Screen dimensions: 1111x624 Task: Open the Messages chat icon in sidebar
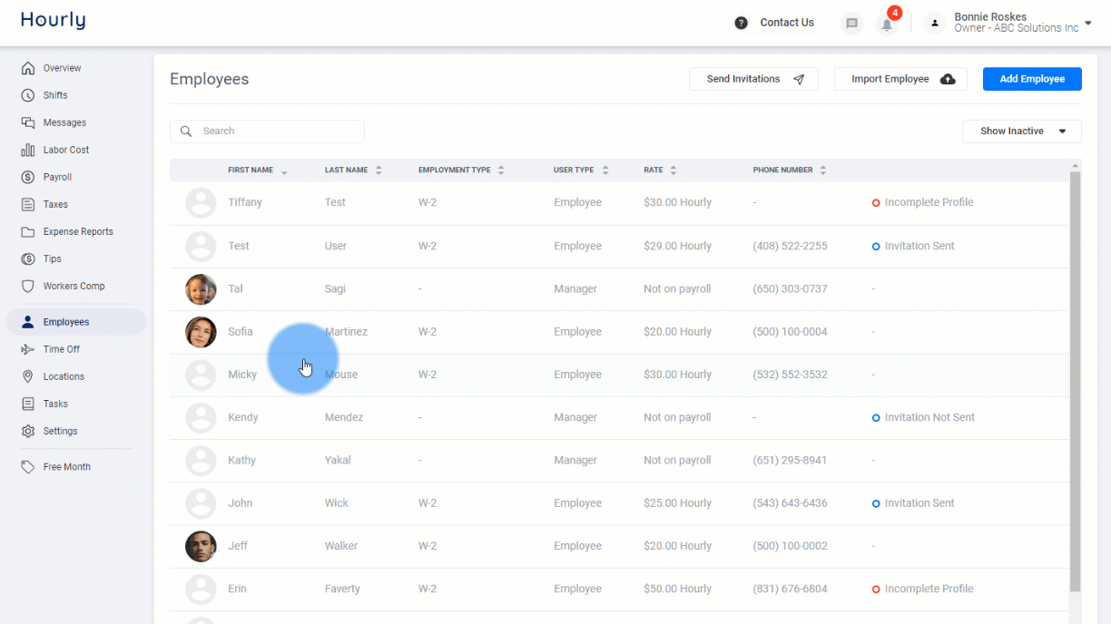click(28, 122)
